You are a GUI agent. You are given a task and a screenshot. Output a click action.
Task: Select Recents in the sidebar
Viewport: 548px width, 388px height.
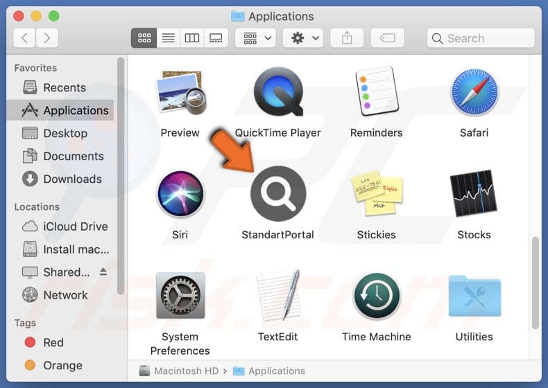(60, 87)
